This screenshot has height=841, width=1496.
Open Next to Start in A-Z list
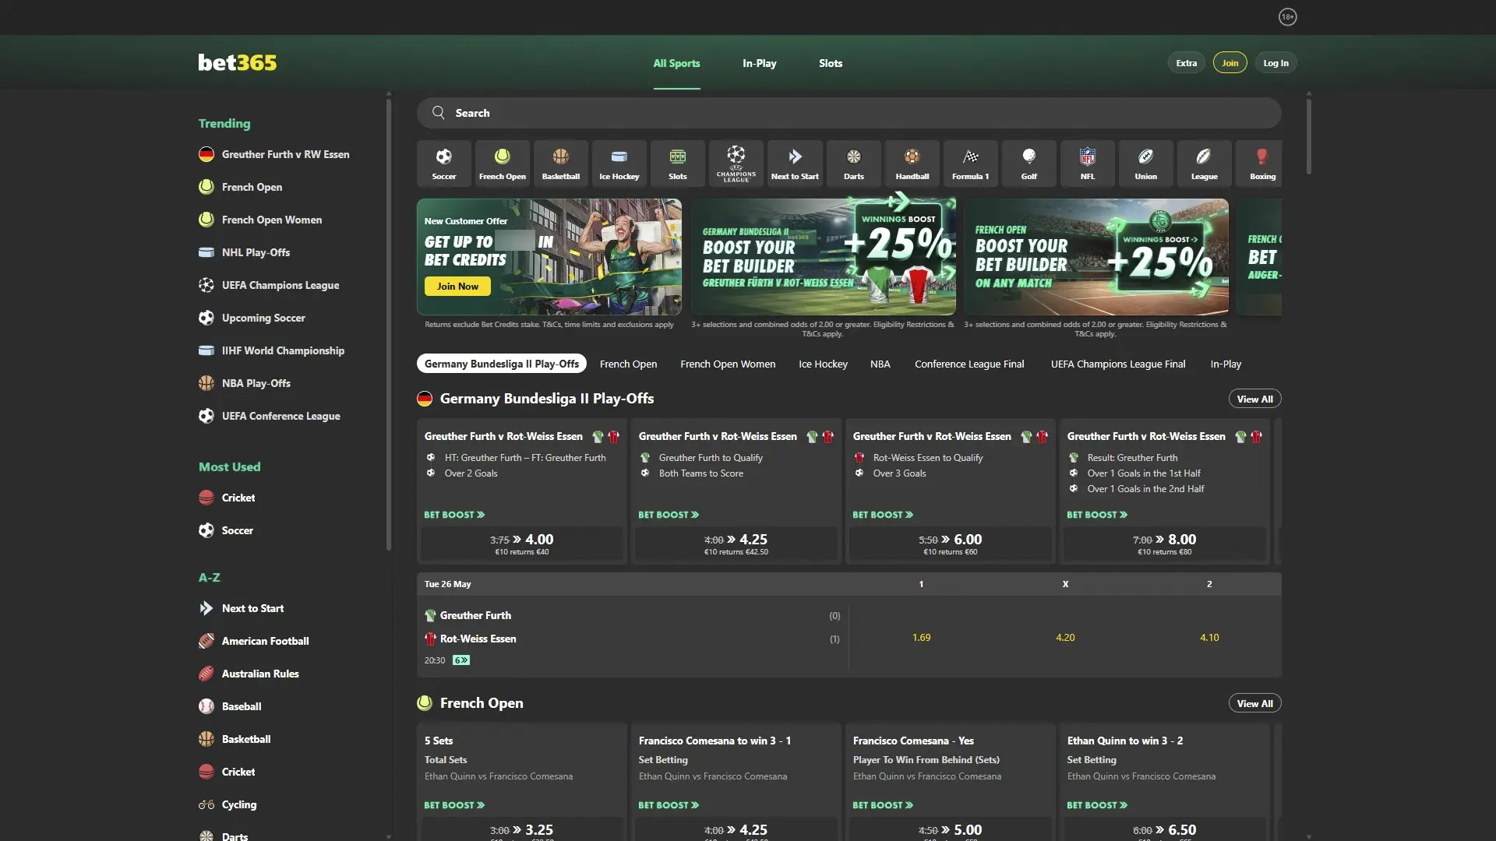click(x=241, y=608)
